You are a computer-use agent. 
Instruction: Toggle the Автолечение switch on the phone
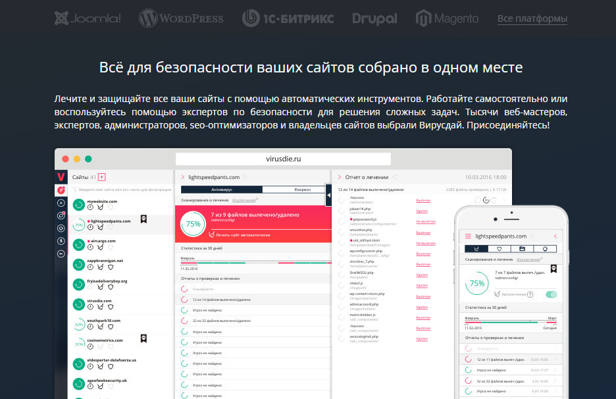pyautogui.click(x=552, y=294)
